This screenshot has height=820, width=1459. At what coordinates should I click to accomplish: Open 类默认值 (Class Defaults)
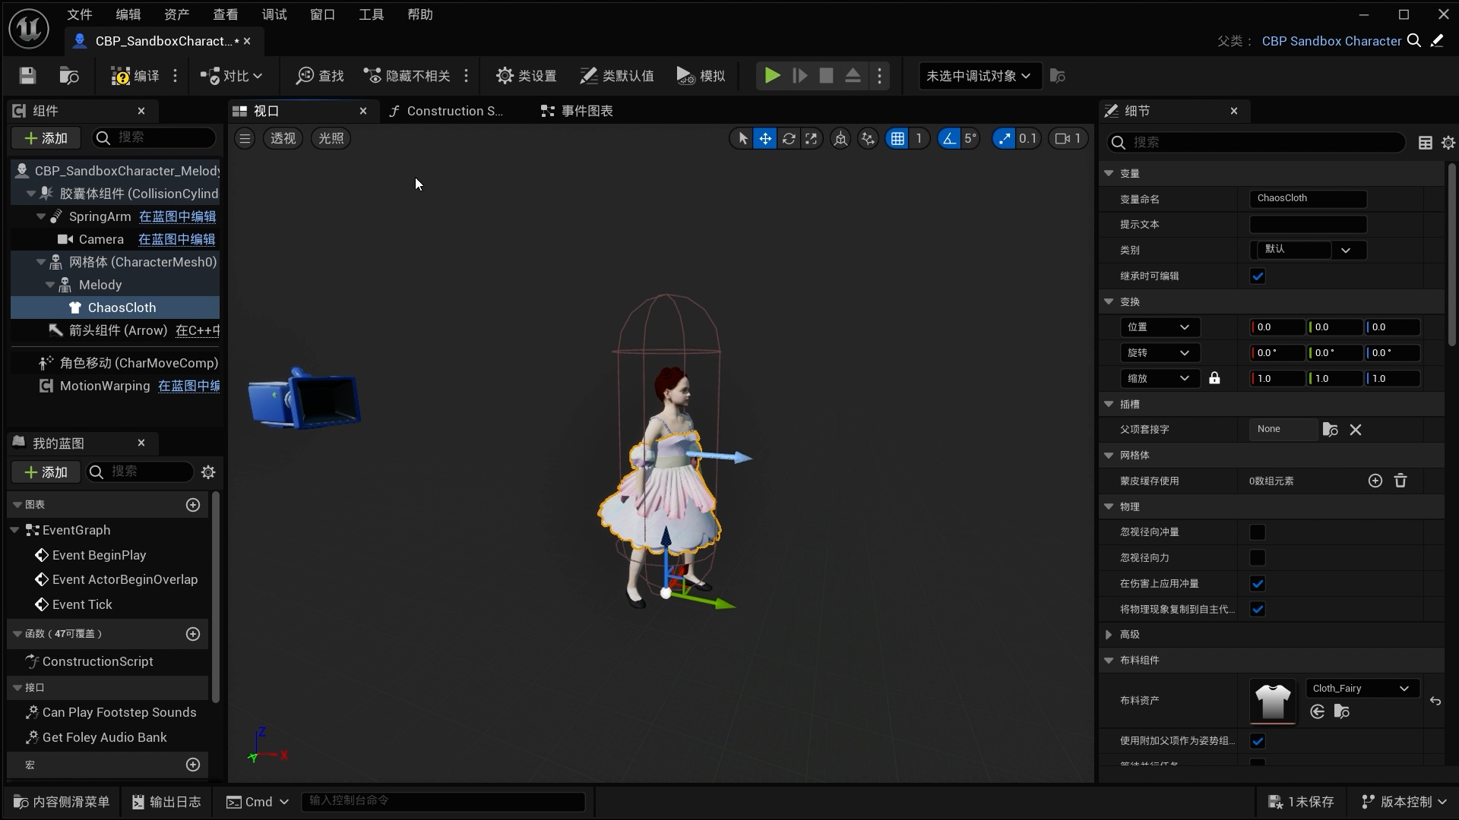[x=616, y=76]
